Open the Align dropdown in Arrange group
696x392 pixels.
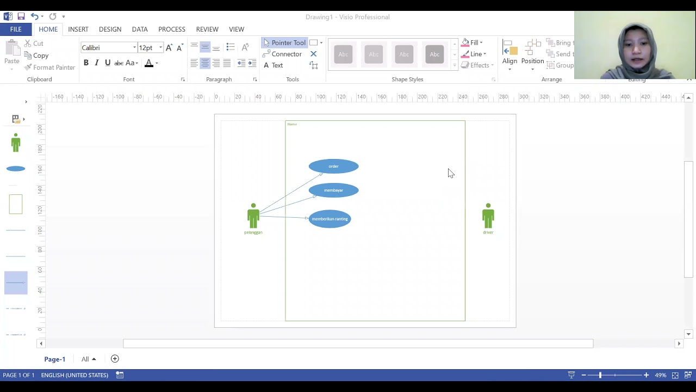509,55
